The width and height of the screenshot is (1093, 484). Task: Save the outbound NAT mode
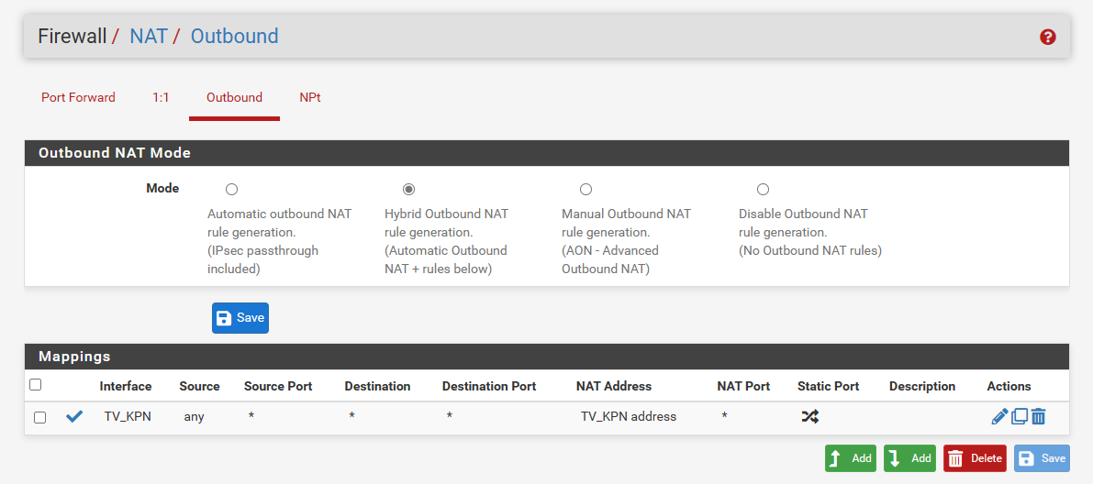click(240, 318)
